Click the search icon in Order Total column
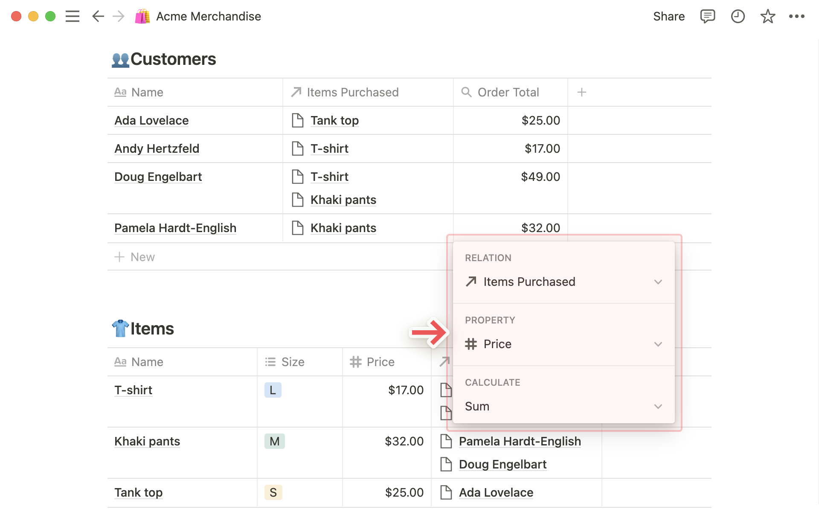This screenshot has height=512, width=819. [x=466, y=92]
